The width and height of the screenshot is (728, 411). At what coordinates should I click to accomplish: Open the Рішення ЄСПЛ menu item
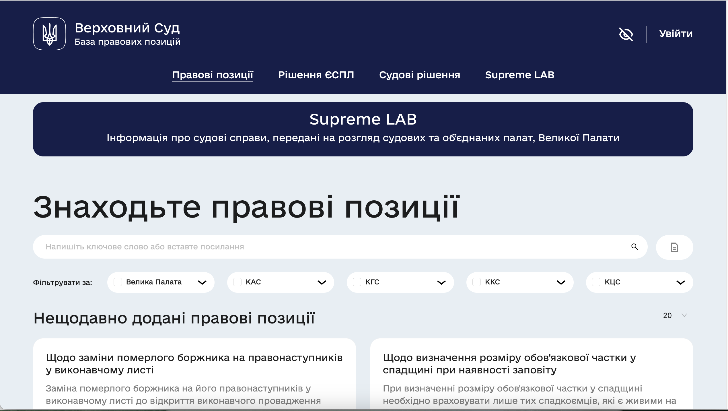[316, 75]
